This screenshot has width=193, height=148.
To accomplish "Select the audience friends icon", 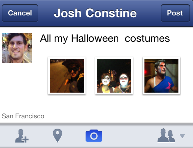I will pyautogui.click(x=166, y=136).
